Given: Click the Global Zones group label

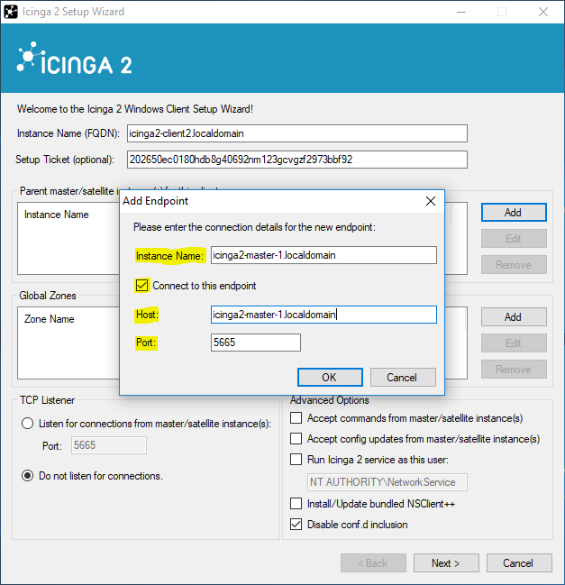Looking at the screenshot, I should 48,296.
